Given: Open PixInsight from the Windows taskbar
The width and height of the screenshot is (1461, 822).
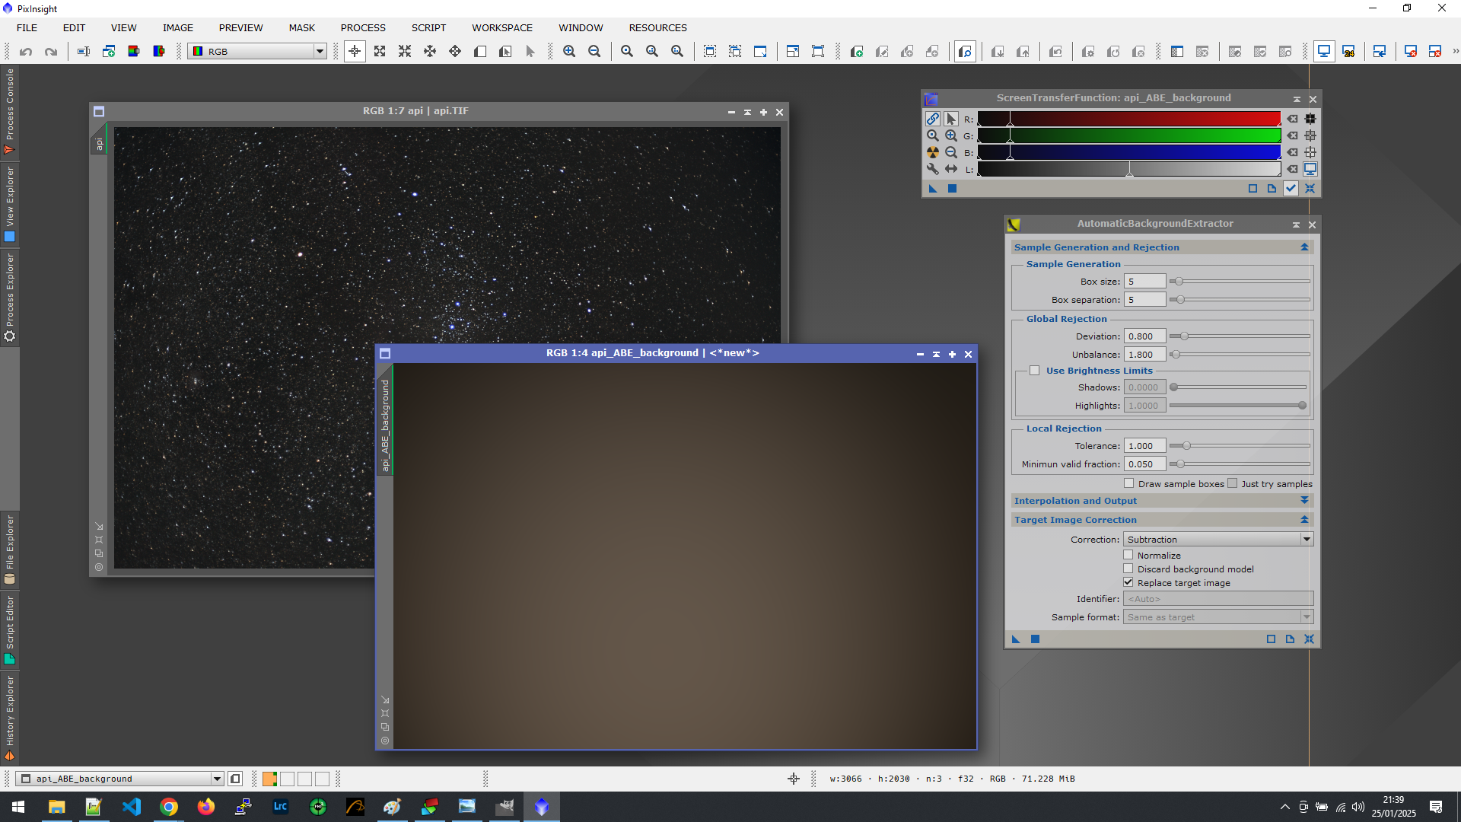Looking at the screenshot, I should (542, 807).
